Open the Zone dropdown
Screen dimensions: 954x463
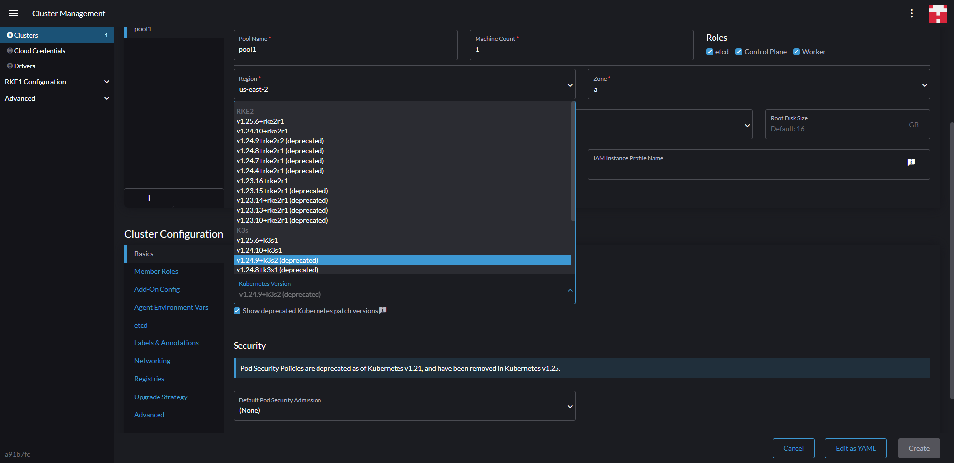point(924,85)
